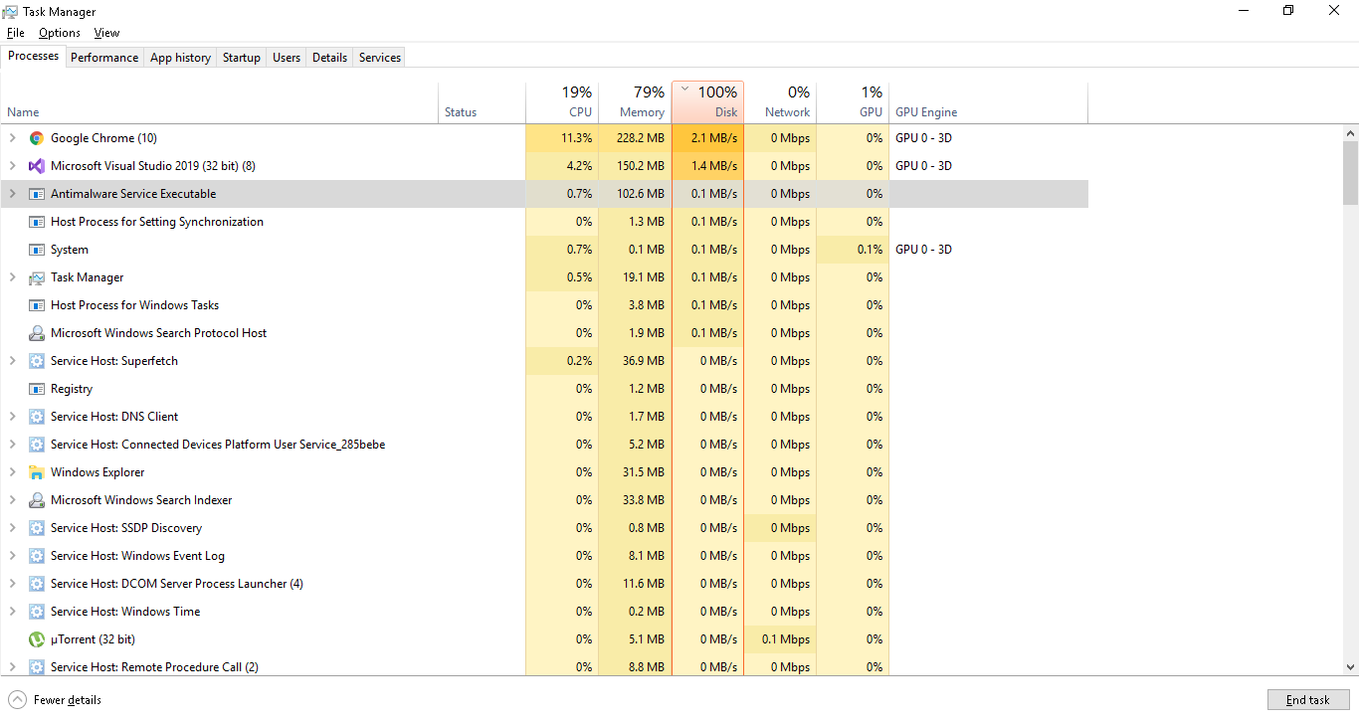Click the Google Chrome process icon

point(37,138)
